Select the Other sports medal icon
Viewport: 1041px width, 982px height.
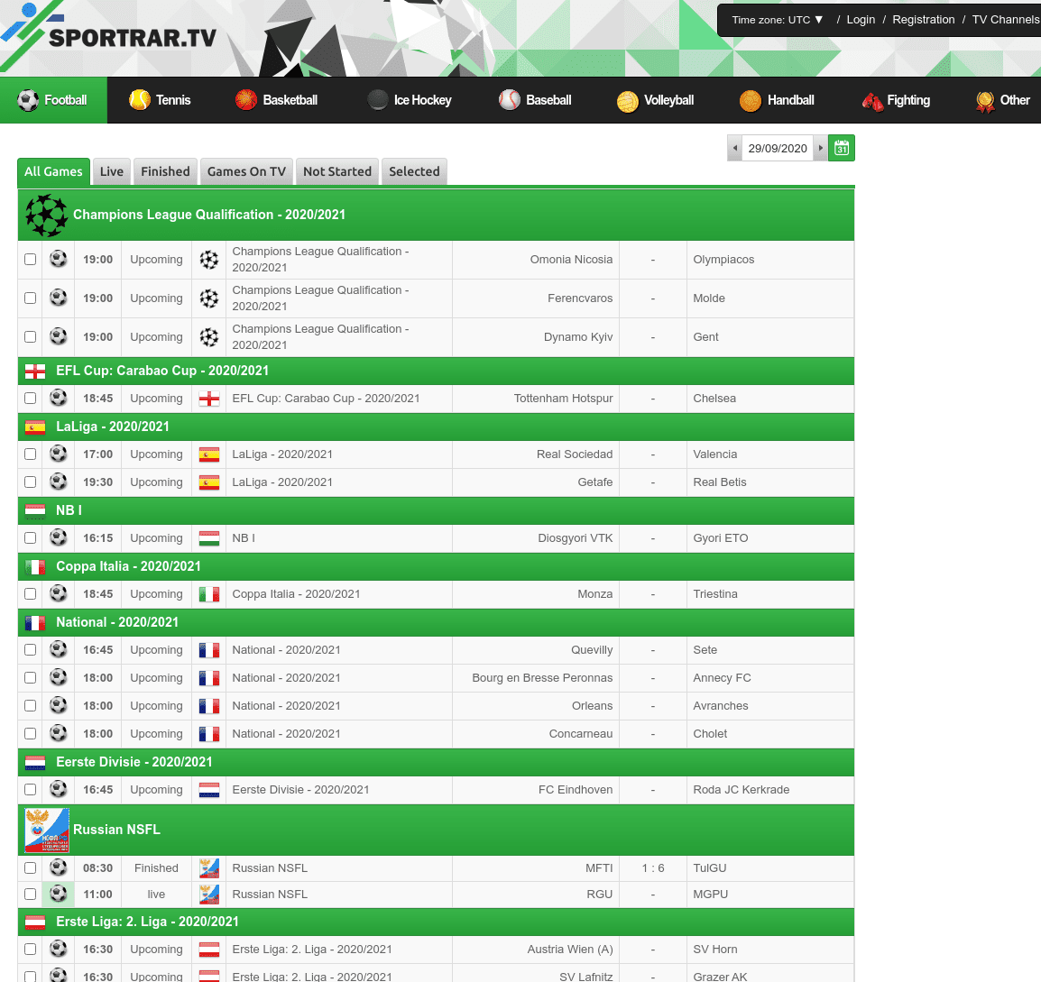click(x=985, y=102)
